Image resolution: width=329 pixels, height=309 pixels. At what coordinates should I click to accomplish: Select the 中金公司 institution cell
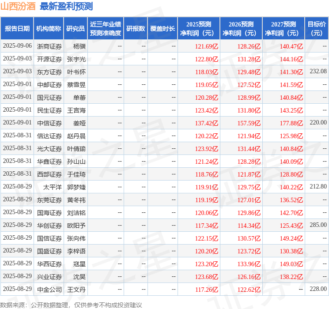click(49, 290)
